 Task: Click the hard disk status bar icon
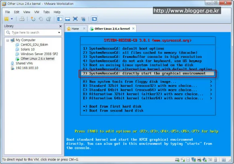tap(177, 160)
